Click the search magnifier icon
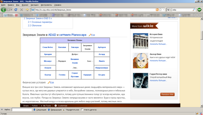 tap(194, 10)
